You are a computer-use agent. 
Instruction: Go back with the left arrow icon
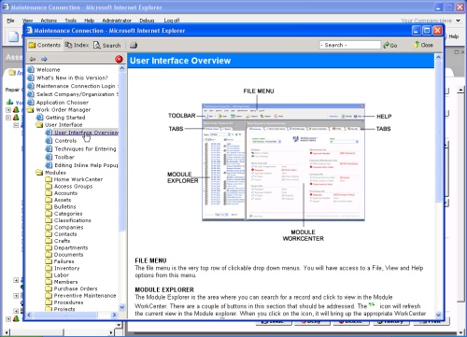pos(33,59)
